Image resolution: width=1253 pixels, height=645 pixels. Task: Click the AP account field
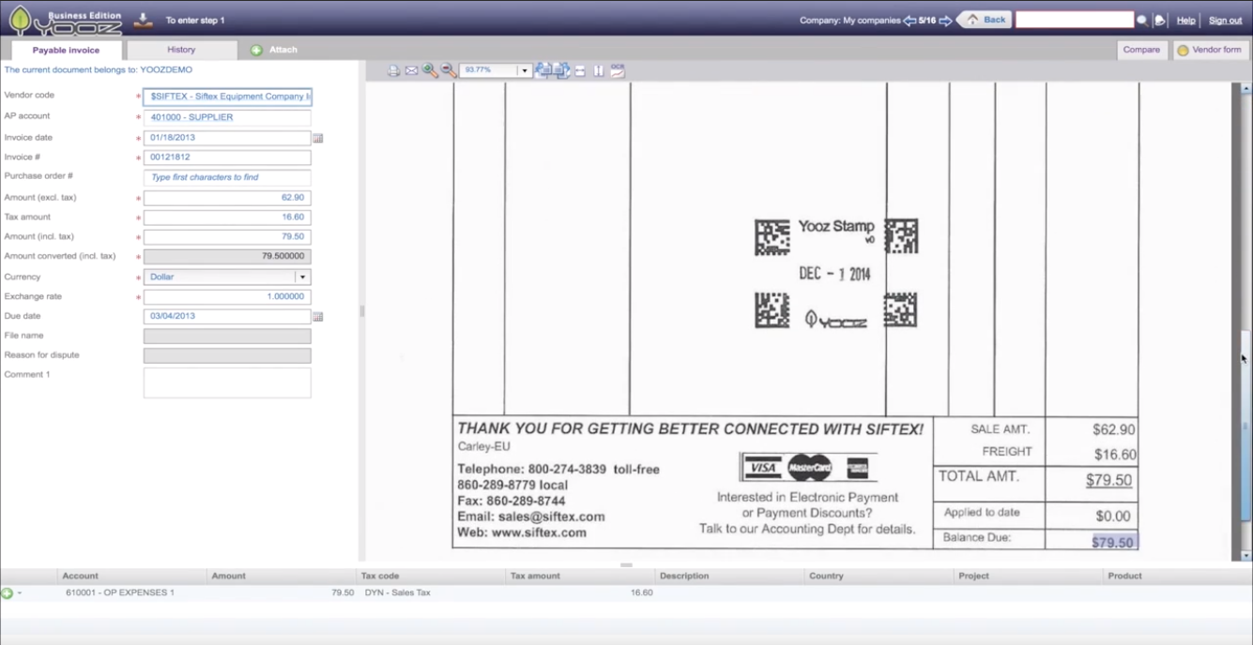227,117
